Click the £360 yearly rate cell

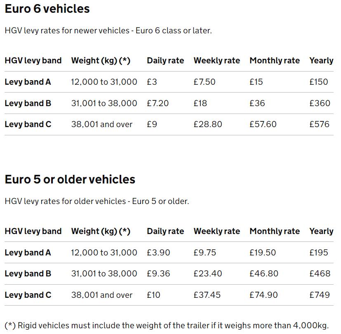click(320, 103)
